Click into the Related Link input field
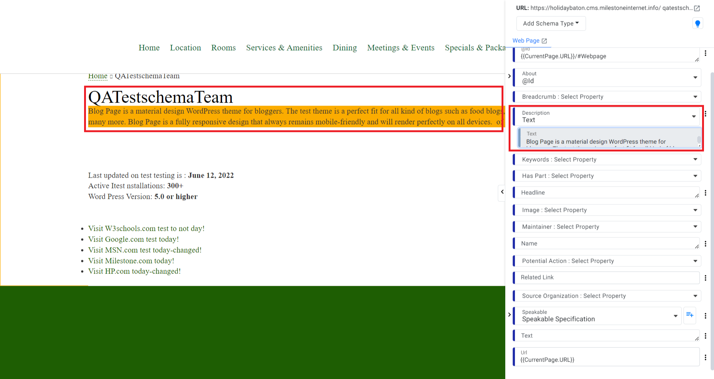The width and height of the screenshot is (714, 379). tap(606, 278)
